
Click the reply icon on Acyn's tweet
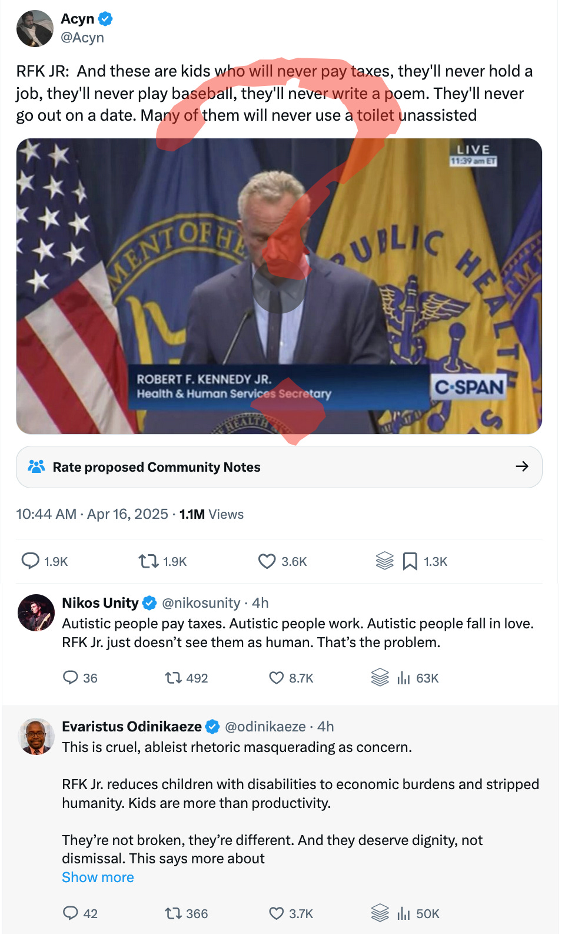point(30,561)
